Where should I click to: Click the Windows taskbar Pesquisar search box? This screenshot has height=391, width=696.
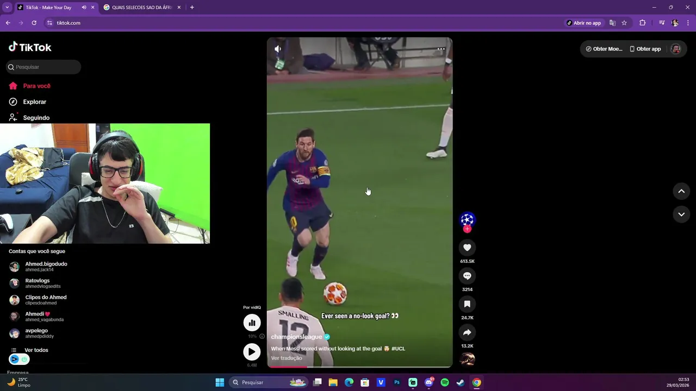(x=269, y=382)
